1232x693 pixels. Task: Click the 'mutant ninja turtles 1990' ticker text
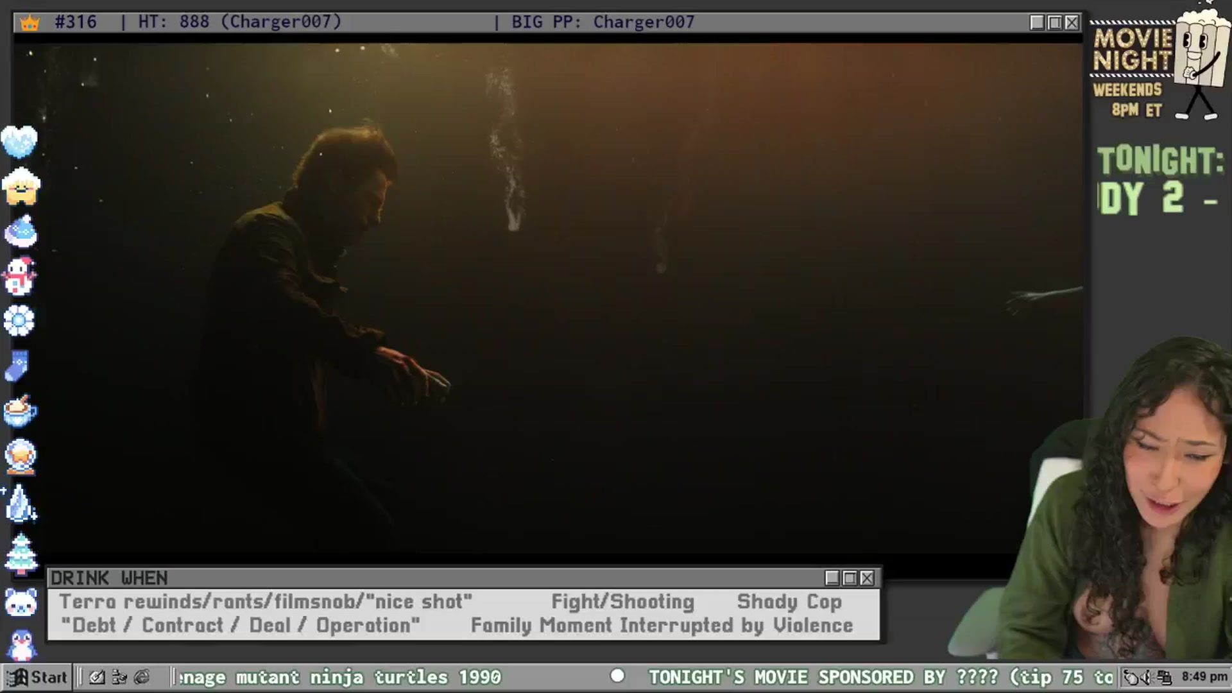[x=368, y=677]
